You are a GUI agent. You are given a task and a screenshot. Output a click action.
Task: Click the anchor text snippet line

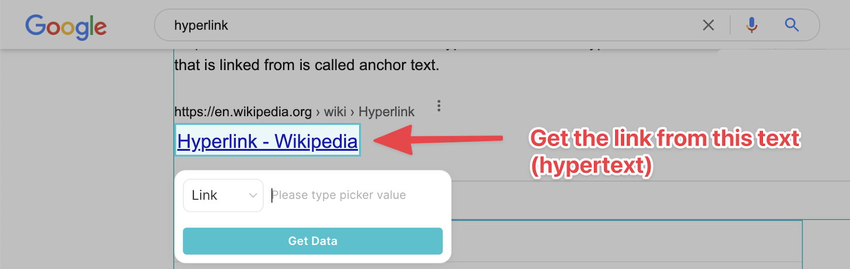(307, 65)
